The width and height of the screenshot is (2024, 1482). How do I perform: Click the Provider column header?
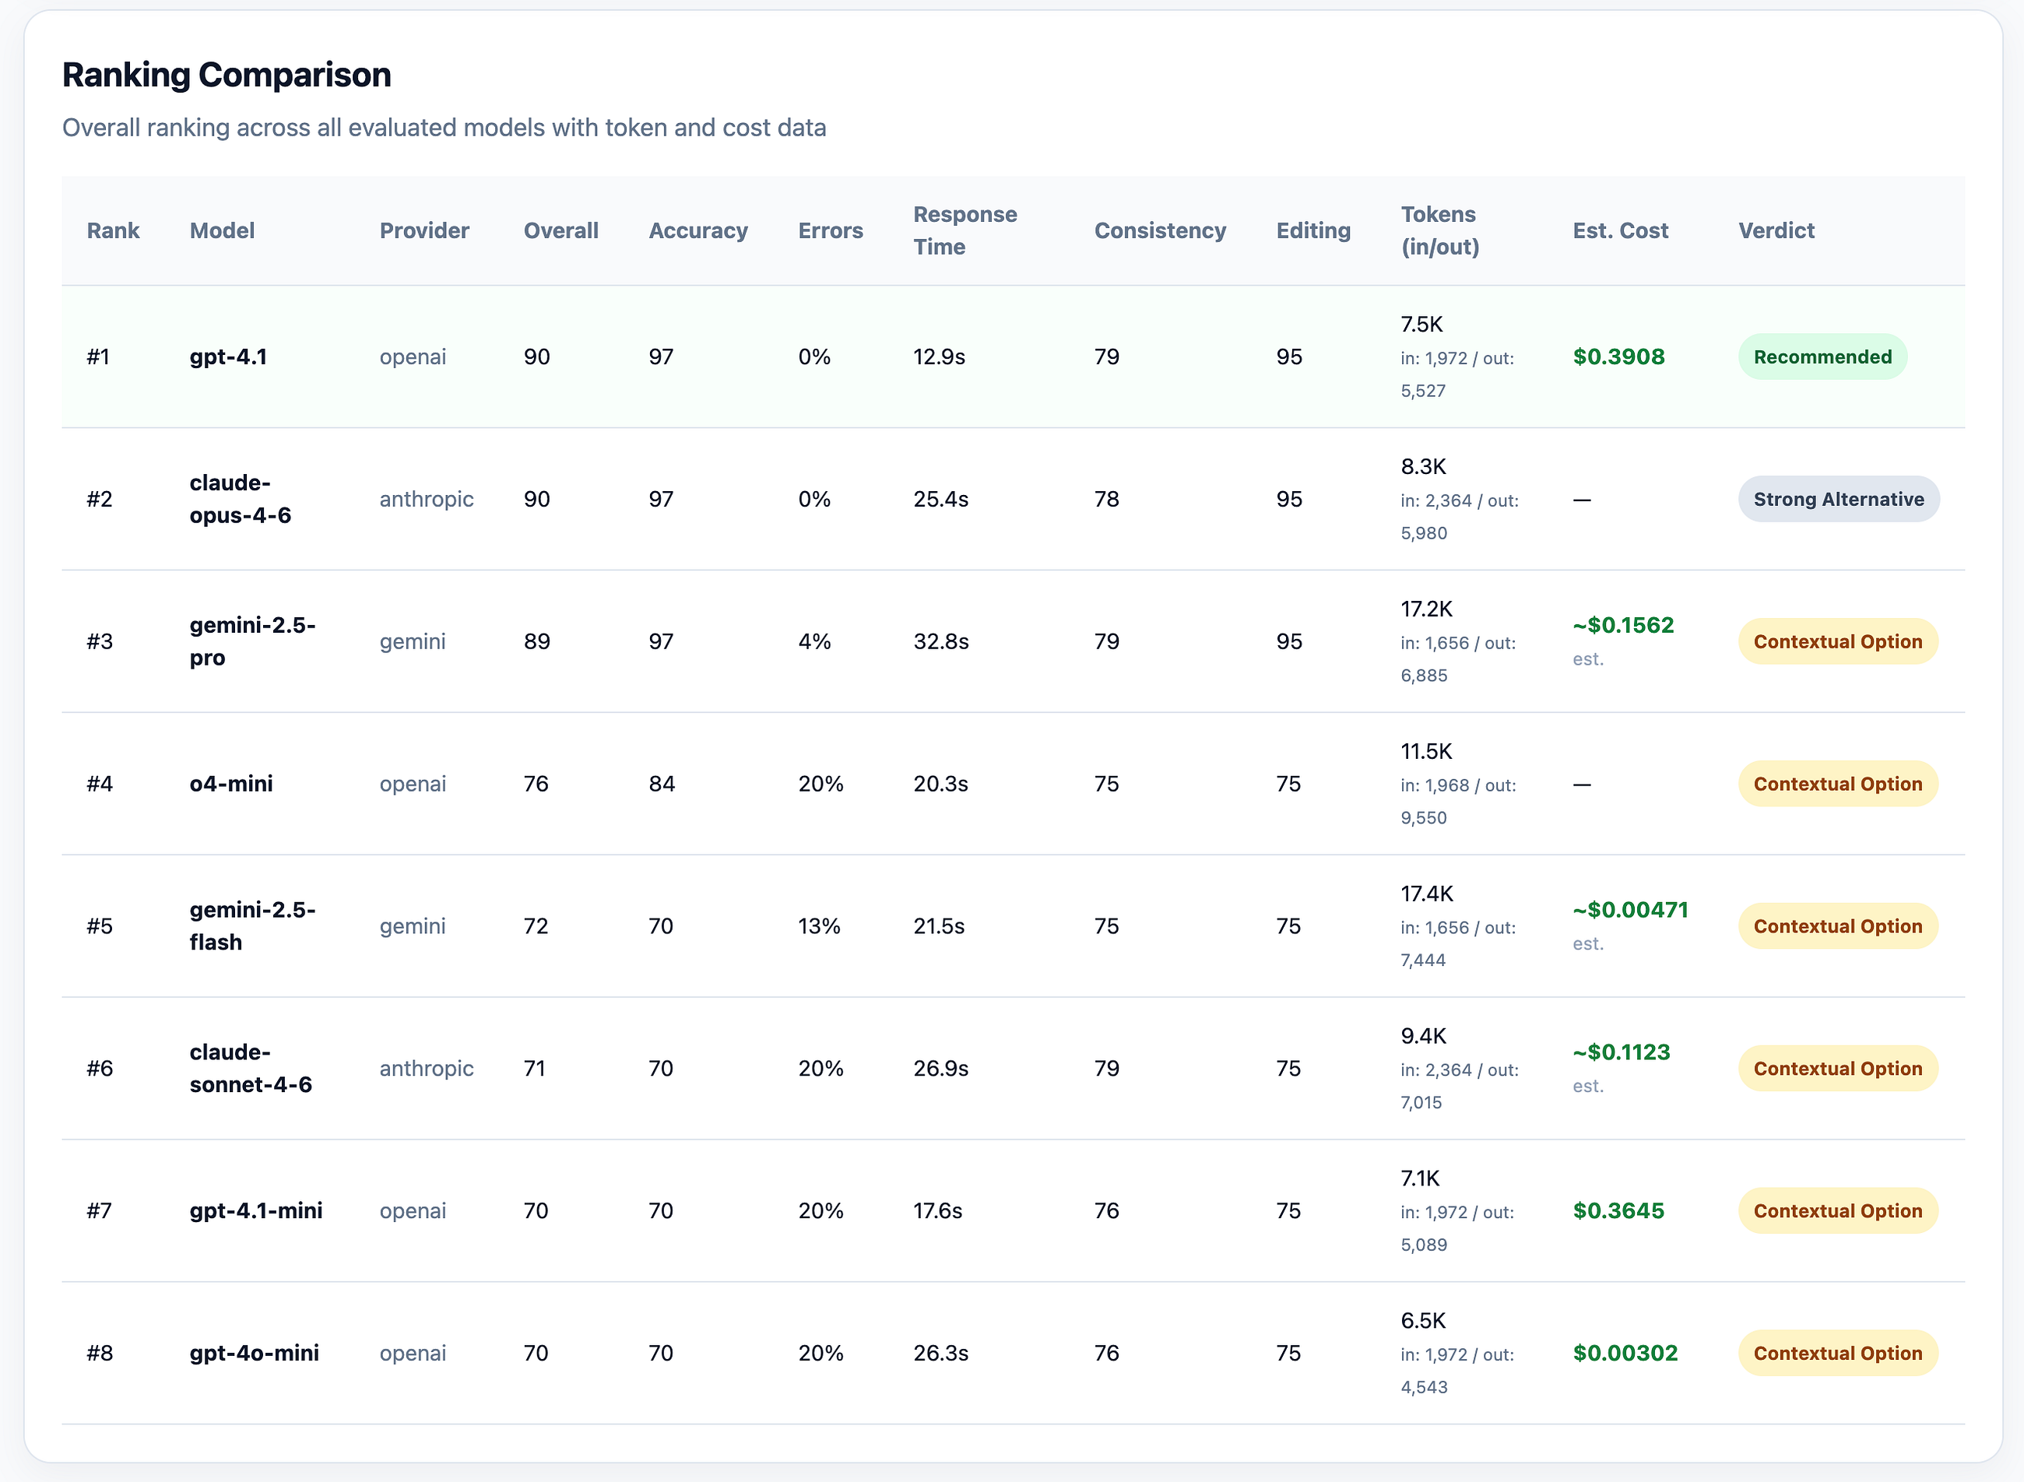(424, 230)
